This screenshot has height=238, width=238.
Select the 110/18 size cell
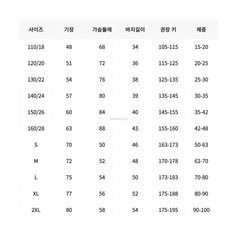coord(36,47)
